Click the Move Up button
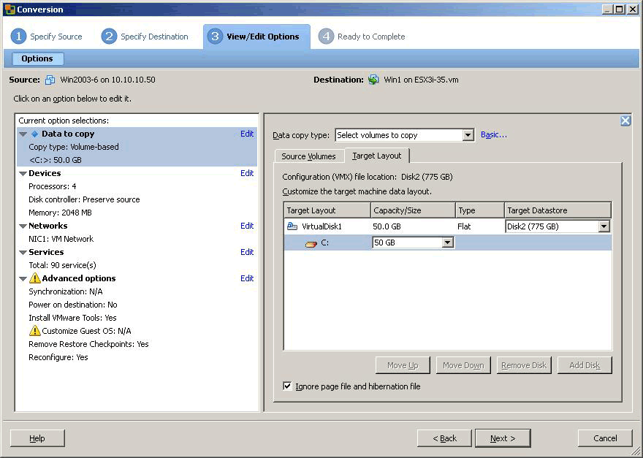 (403, 365)
